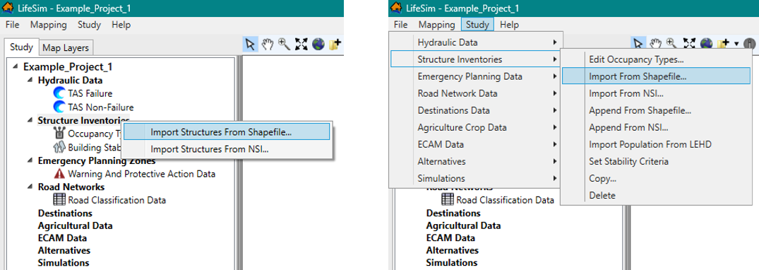The width and height of the screenshot is (759, 270).
Task: Click zoom-to-extent arrows icon in right window
Action: click(689, 44)
